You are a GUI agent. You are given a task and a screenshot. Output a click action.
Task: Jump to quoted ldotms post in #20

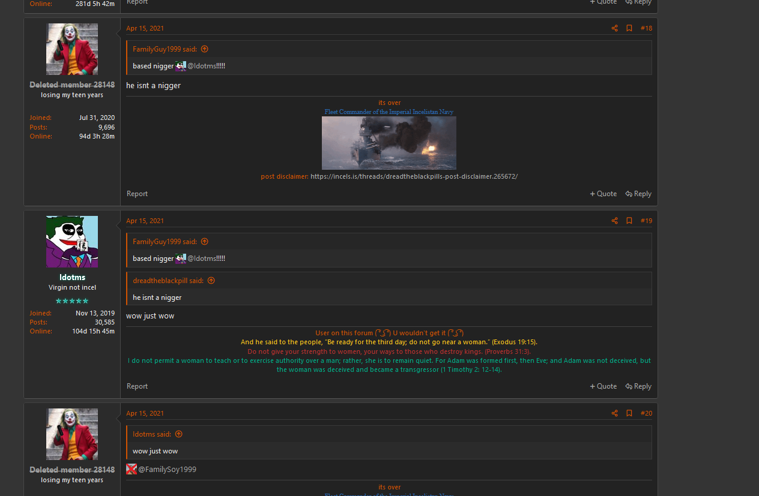[x=178, y=434]
